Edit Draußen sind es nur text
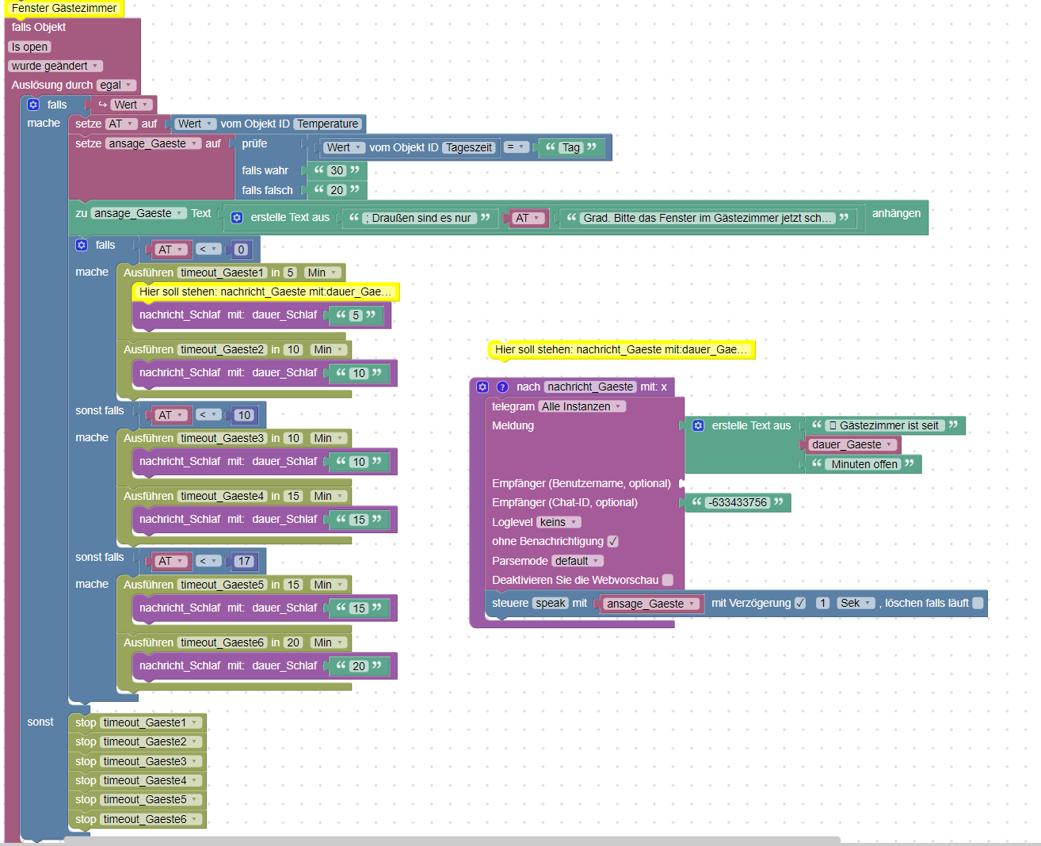1041x846 pixels. point(418,218)
